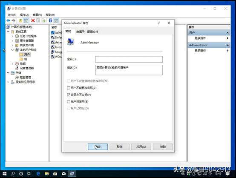236x178 pixels.
Task: Collapse the 存储 tree node
Action: click(8, 73)
